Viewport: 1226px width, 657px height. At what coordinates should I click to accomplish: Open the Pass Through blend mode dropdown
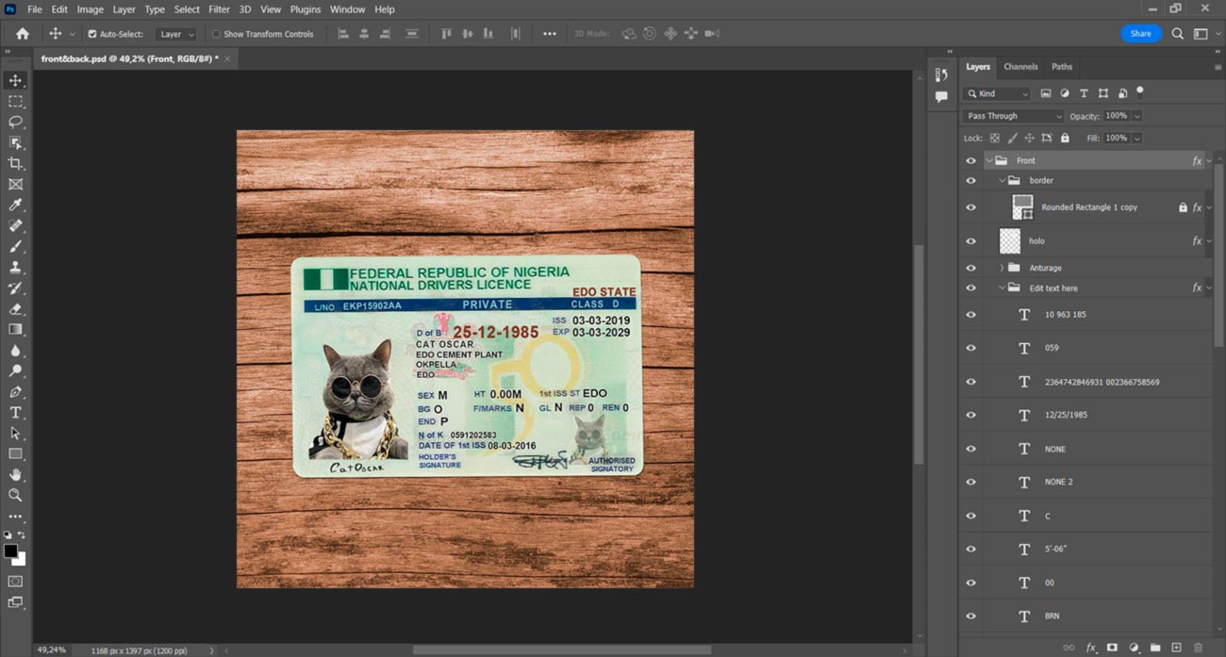tap(1012, 116)
